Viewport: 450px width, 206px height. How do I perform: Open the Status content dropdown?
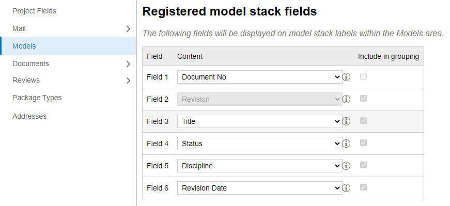pyautogui.click(x=259, y=144)
